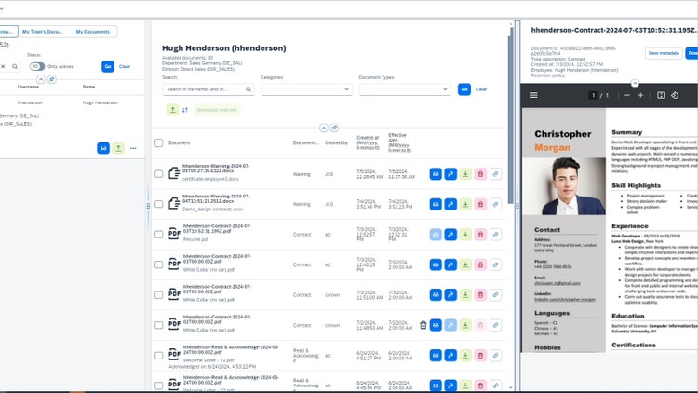Click the View metadata button
The width and height of the screenshot is (698, 393).
click(x=664, y=53)
